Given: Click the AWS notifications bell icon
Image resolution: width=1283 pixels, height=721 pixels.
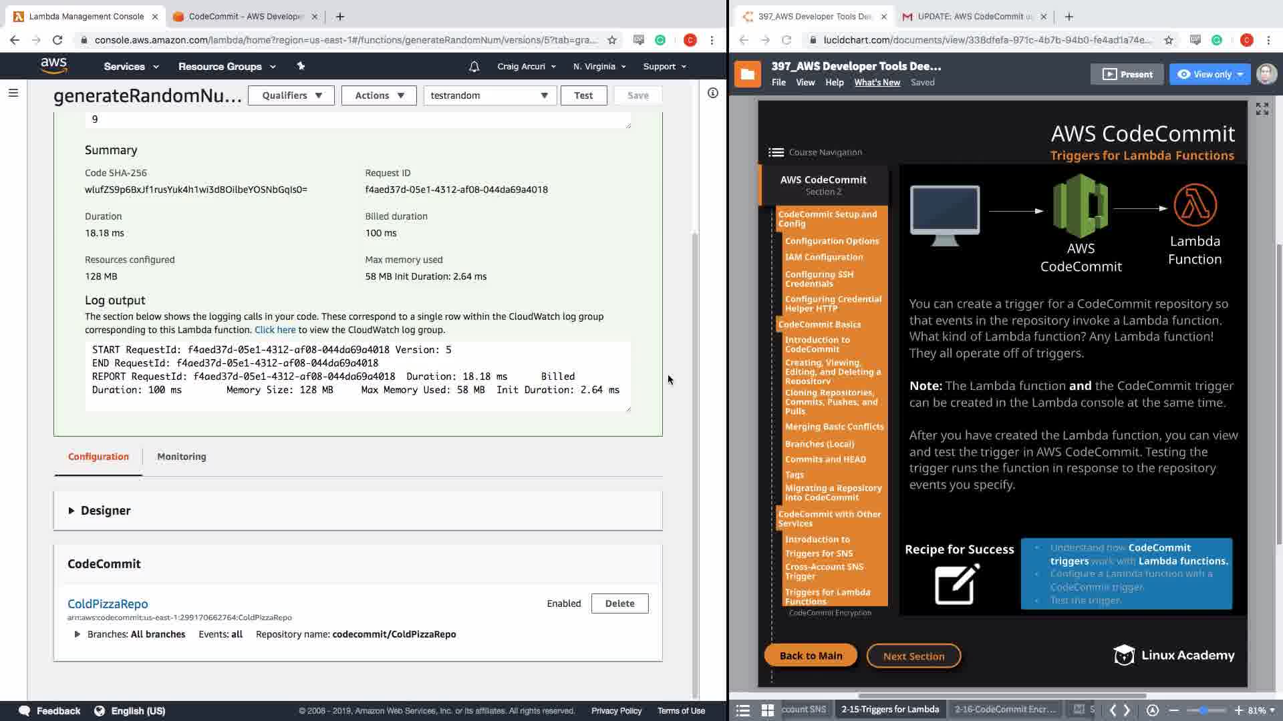Looking at the screenshot, I should pyautogui.click(x=474, y=67).
